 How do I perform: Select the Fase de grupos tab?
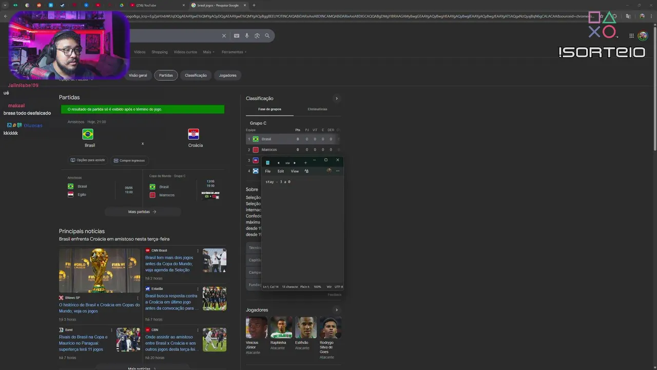[x=269, y=109]
